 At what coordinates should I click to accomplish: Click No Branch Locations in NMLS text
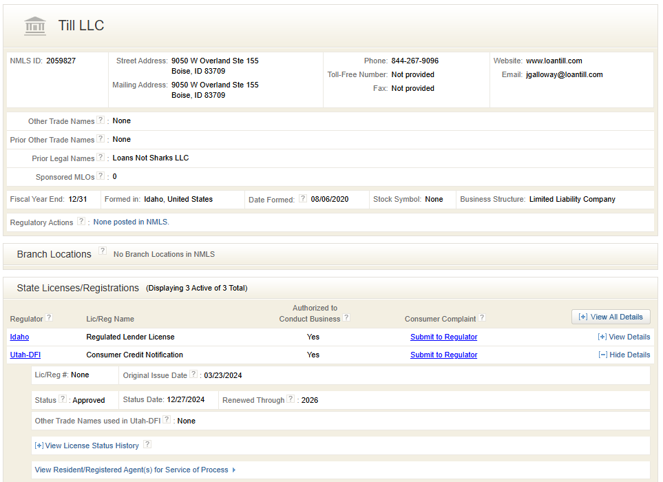coord(164,254)
